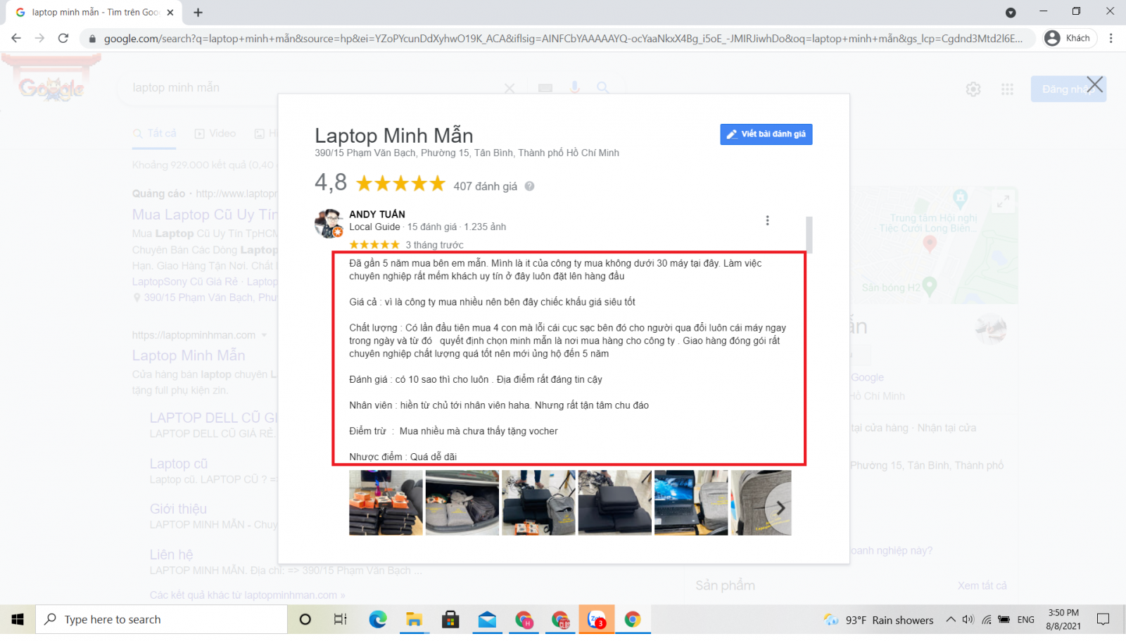Open fifth review photo showing laptop screen

691,503
